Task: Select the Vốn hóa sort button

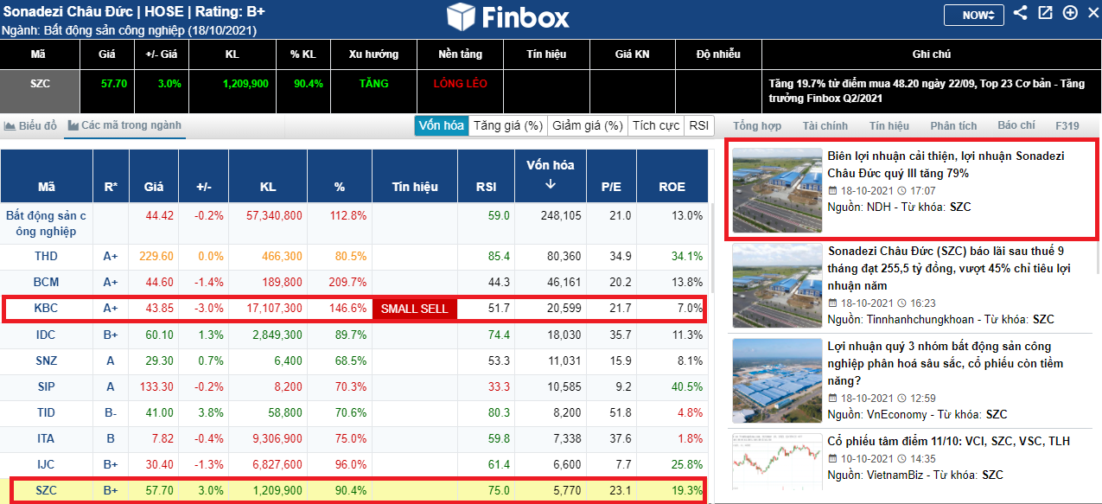Action: coord(441,125)
